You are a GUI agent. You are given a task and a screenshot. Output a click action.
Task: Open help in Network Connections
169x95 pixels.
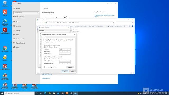133,26
